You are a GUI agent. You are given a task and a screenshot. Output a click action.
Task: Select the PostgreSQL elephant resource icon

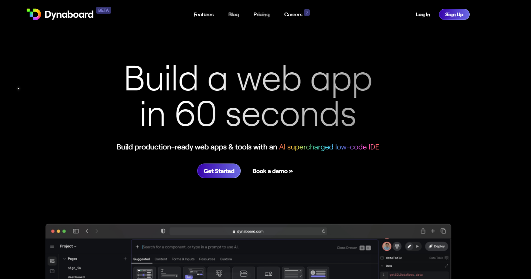pos(219,273)
